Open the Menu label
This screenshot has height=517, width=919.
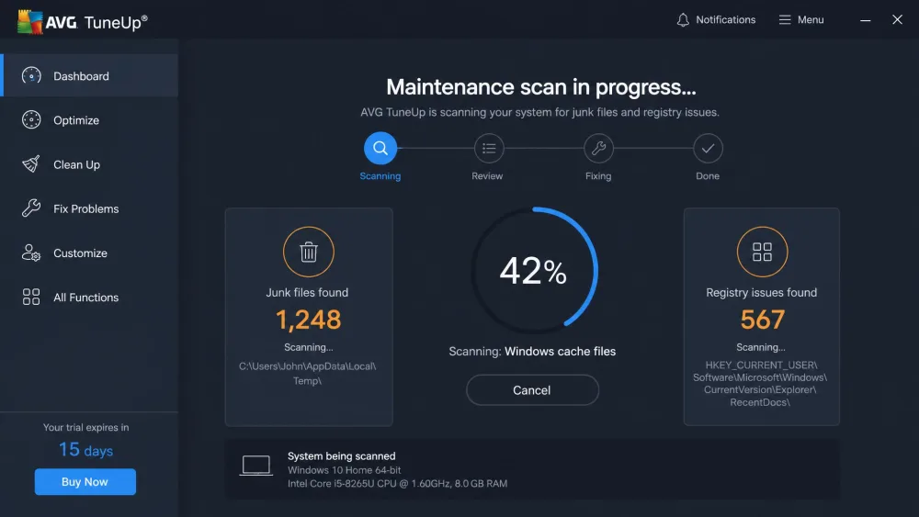point(811,20)
